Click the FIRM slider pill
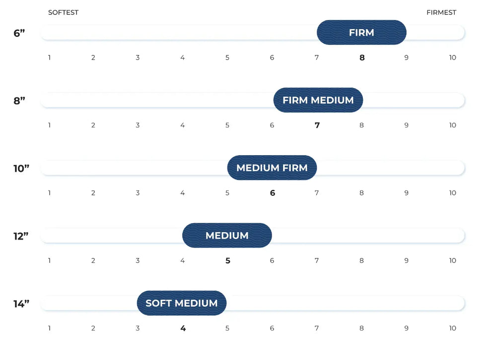This screenshot has height=348, width=491. click(361, 33)
